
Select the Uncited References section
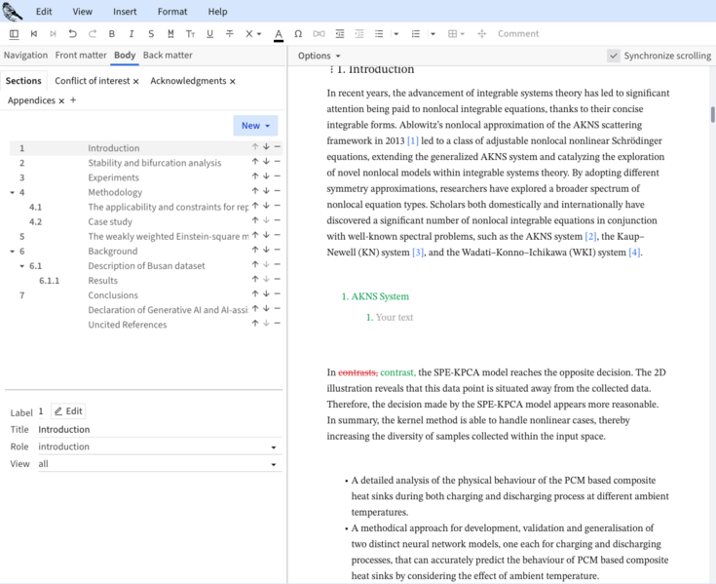pyautogui.click(x=128, y=325)
